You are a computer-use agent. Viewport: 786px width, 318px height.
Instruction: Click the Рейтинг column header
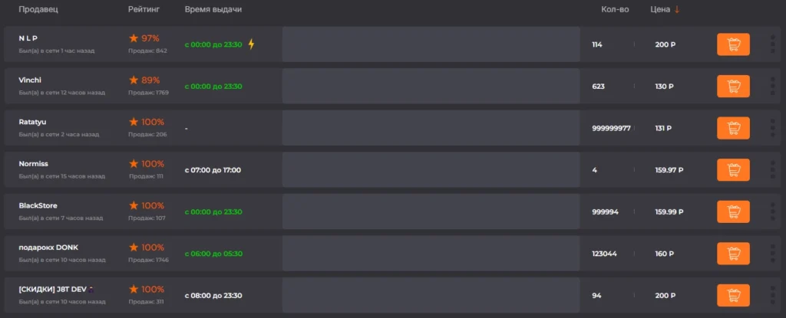coord(144,9)
